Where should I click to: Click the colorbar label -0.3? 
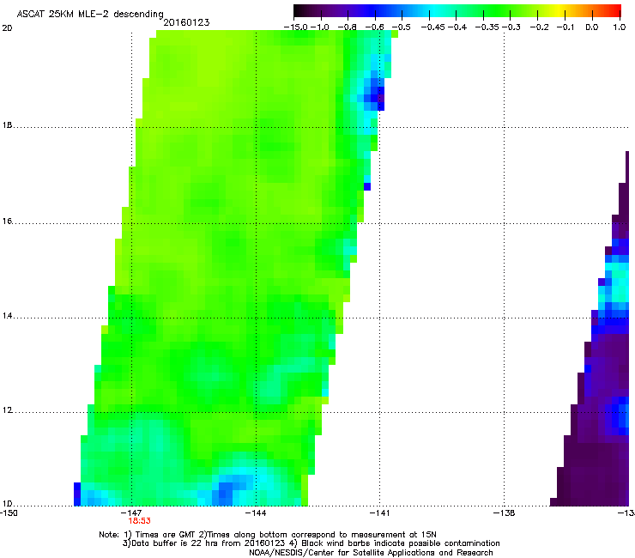click(x=511, y=27)
